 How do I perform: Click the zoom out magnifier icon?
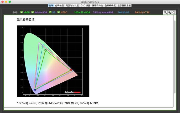(170, 13)
